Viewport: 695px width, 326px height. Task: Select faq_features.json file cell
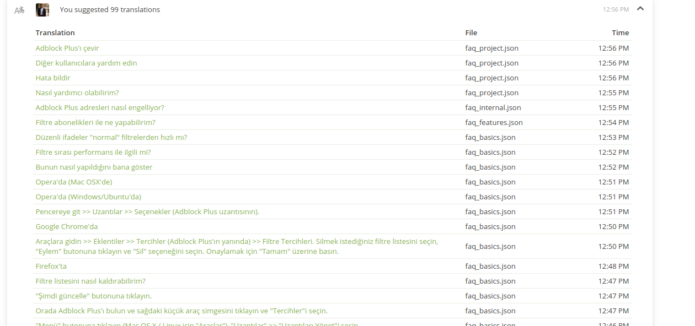pos(494,122)
